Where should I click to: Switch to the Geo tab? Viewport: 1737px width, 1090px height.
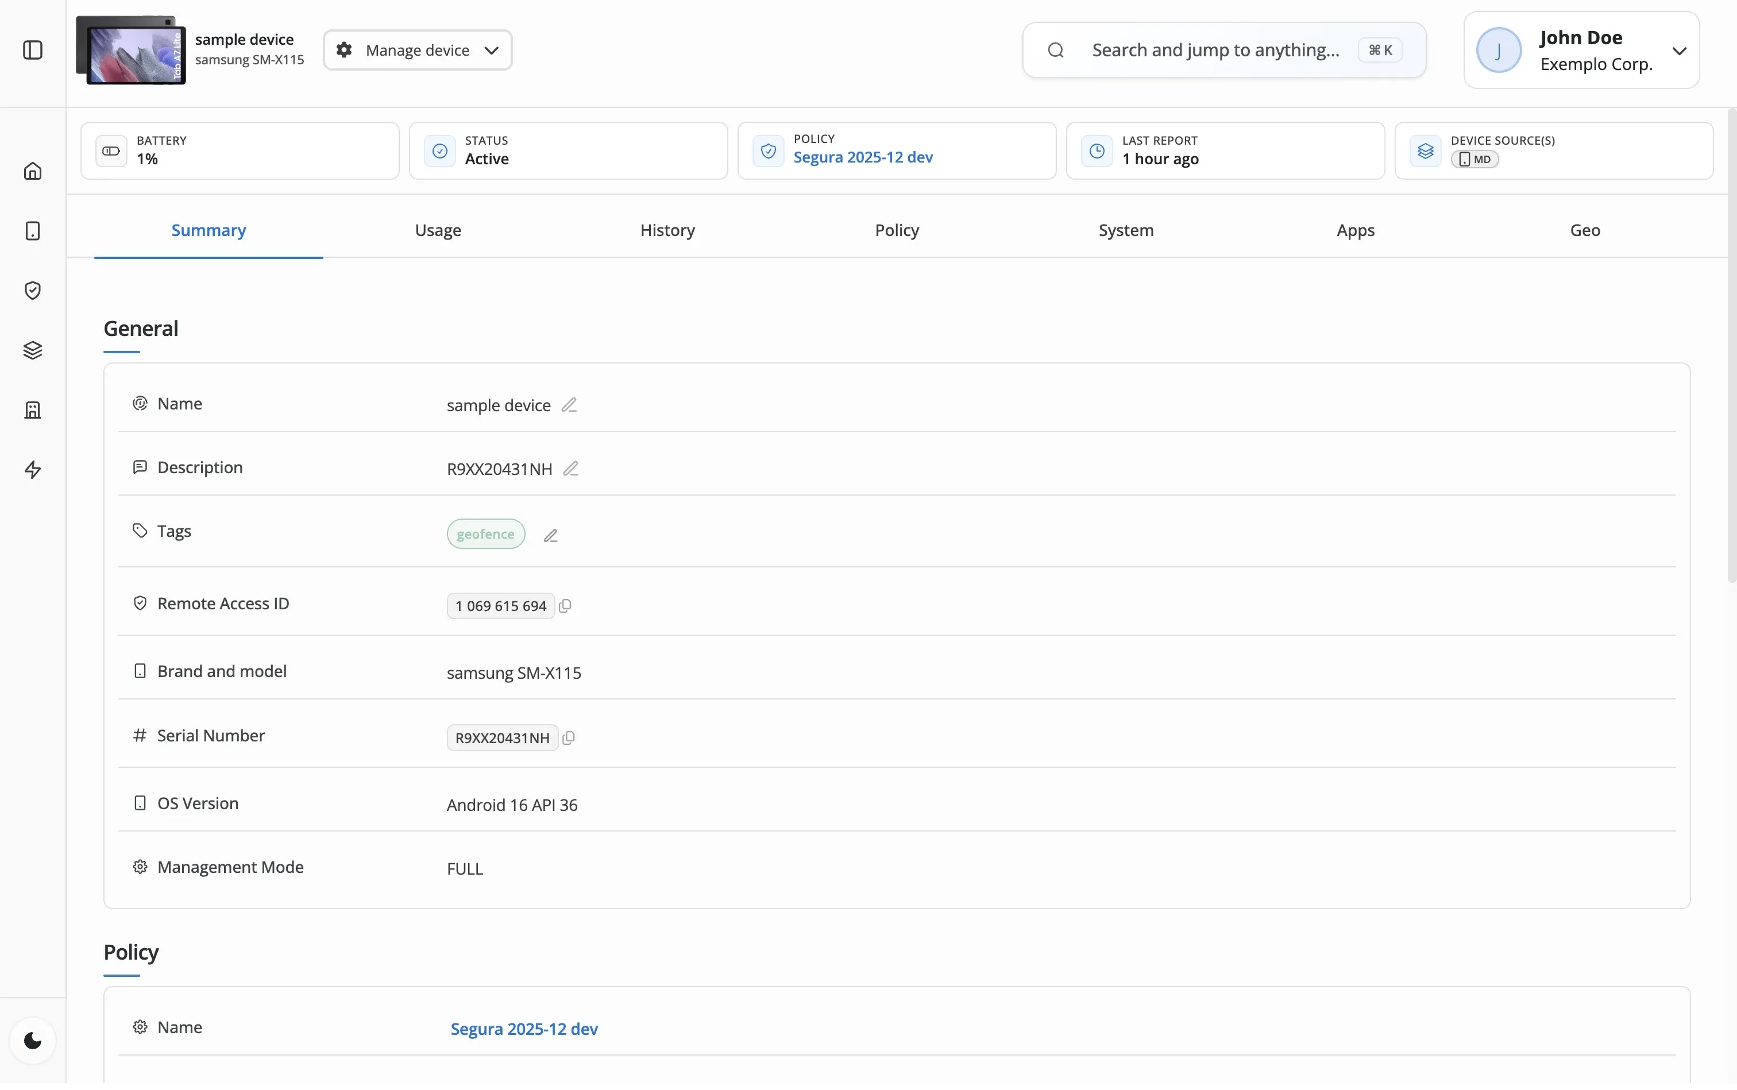(1584, 230)
